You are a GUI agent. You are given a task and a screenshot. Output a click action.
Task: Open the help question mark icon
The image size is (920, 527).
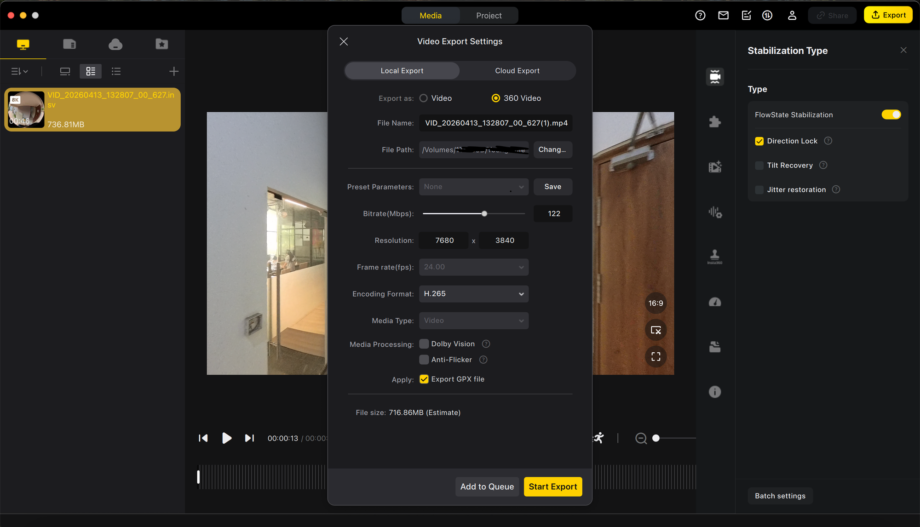[700, 16]
